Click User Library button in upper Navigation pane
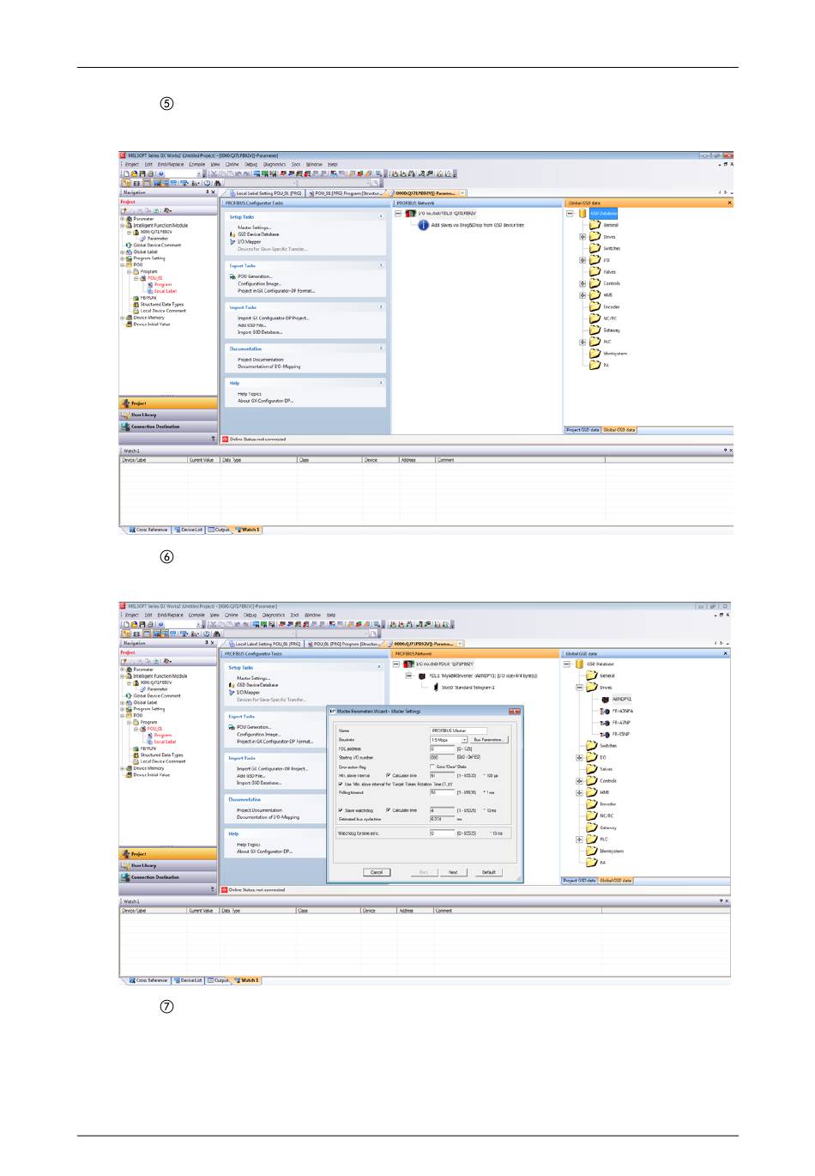The height and width of the screenshot is (1176, 815). pos(167,415)
